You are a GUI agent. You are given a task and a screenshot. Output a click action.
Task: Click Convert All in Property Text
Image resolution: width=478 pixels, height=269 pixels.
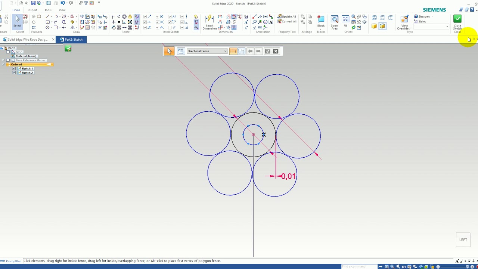tap(286, 21)
